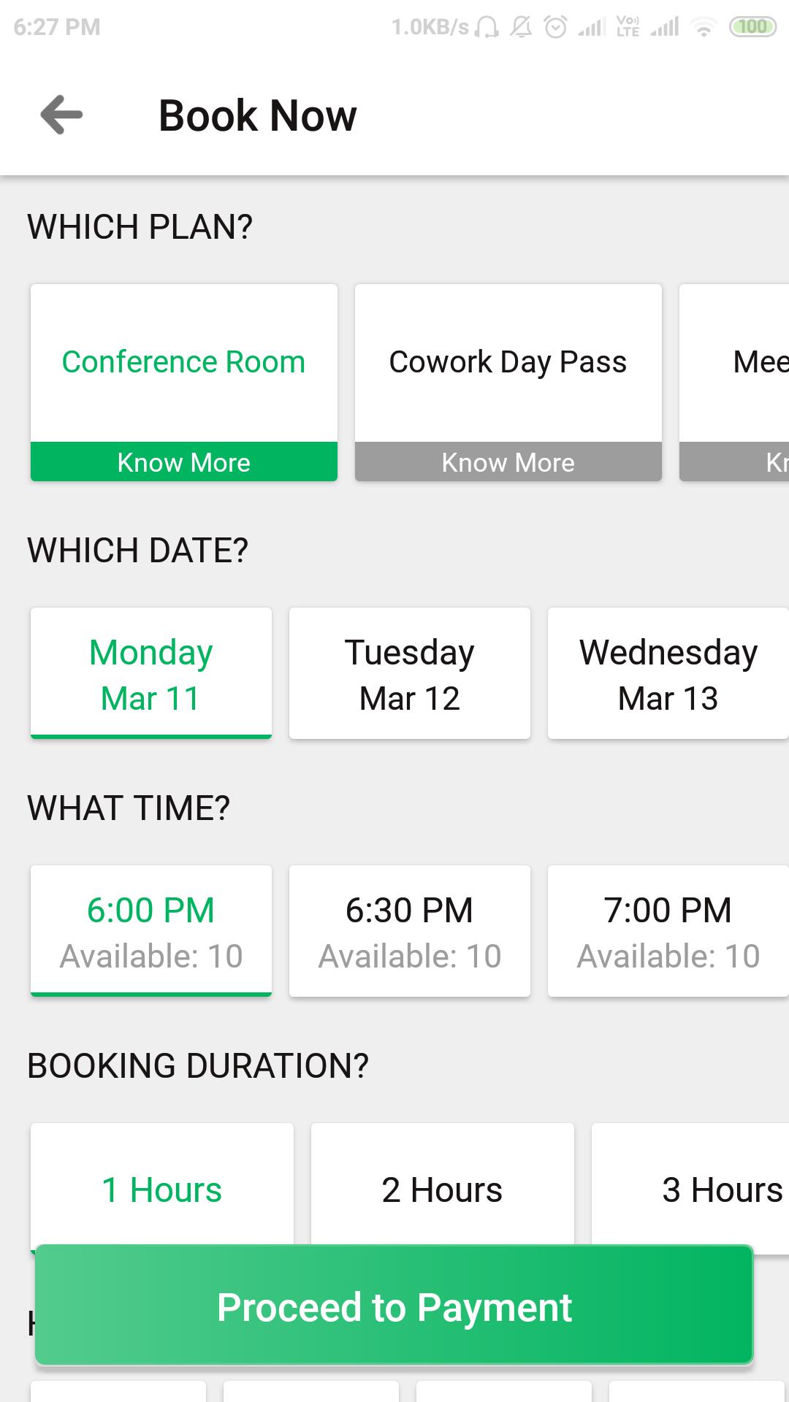This screenshot has height=1402, width=789.
Task: Select the 6:30 PM time slot
Action: [410, 931]
